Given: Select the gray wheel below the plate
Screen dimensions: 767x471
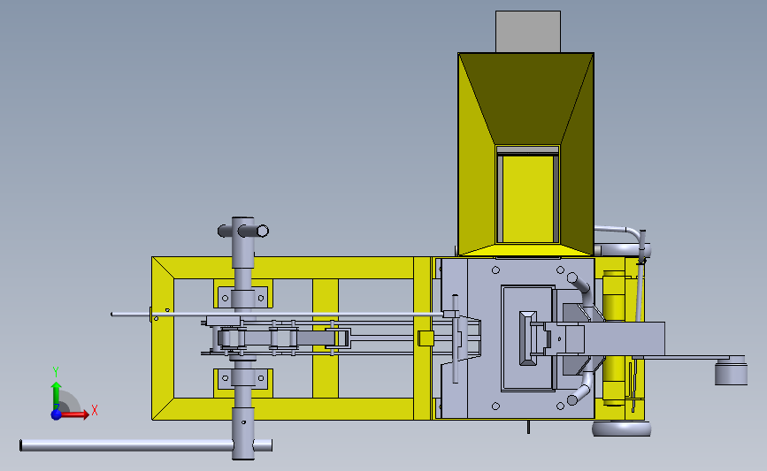Looking at the screenshot, I should click(x=621, y=429).
